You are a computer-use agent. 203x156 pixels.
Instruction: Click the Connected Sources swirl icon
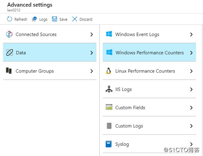9,34
